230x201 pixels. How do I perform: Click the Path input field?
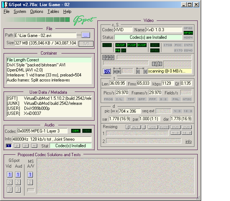click(45, 36)
